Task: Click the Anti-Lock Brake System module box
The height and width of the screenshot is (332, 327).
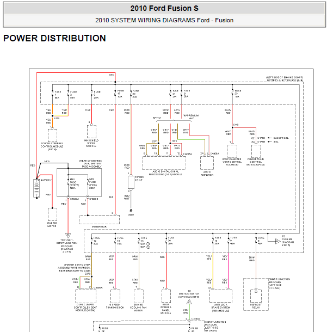Action: pos(221,296)
